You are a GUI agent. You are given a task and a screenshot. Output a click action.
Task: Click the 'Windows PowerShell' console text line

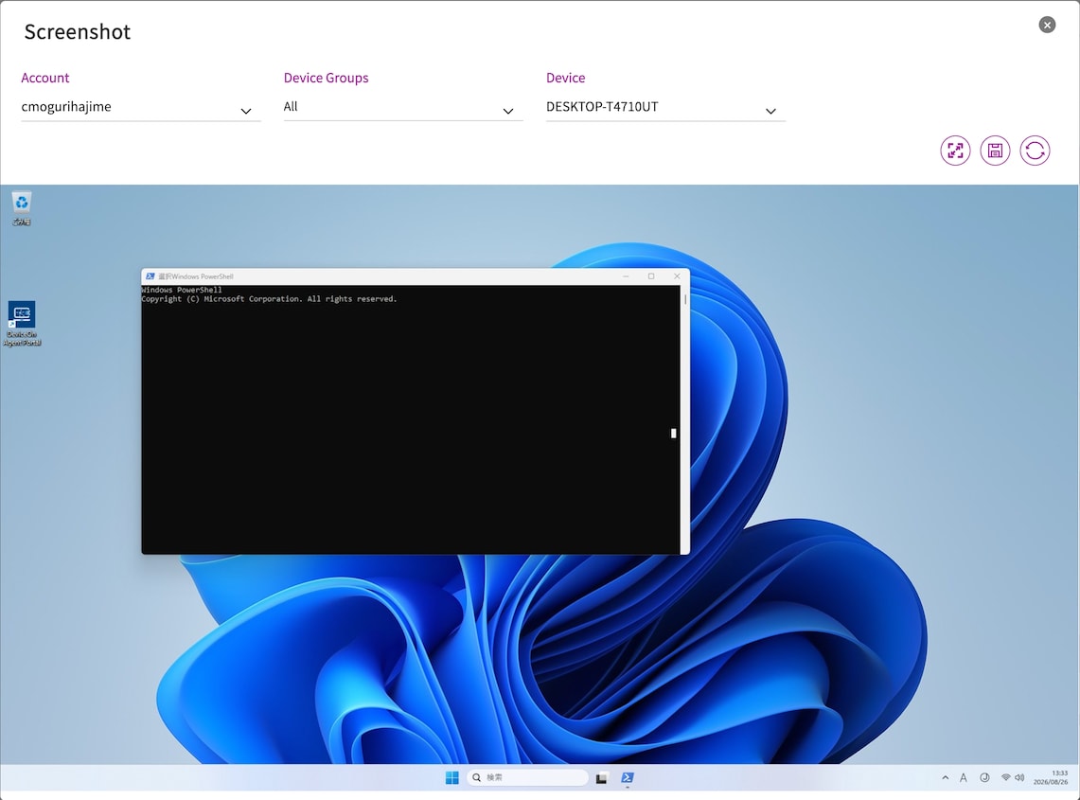182,290
